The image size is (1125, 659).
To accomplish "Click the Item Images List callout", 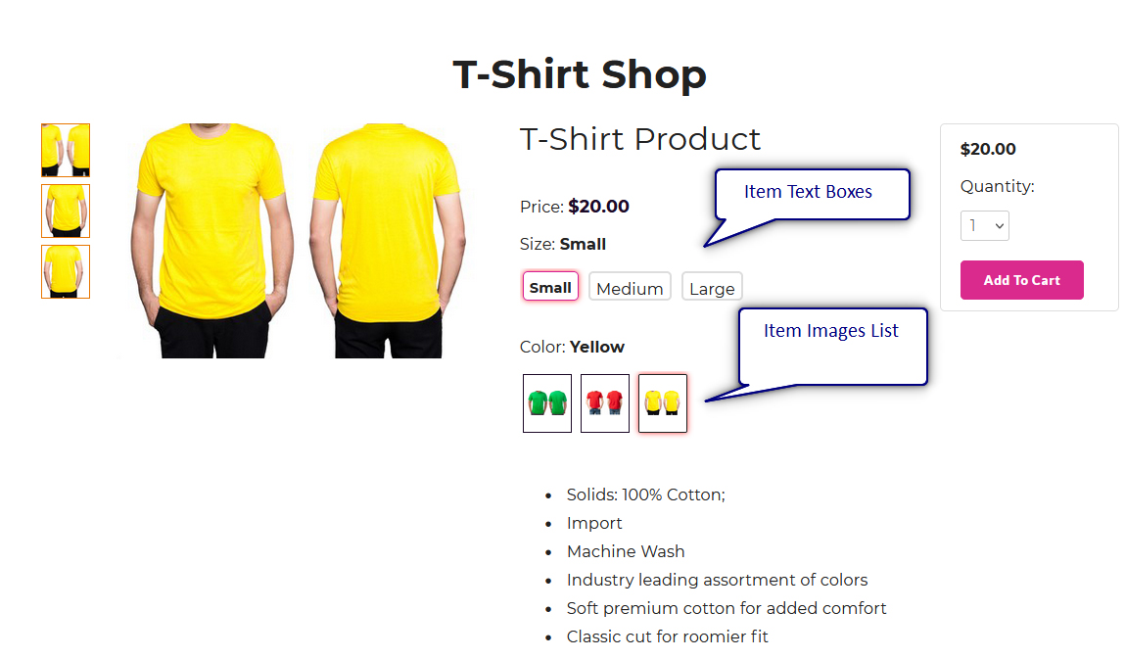I will click(x=831, y=346).
